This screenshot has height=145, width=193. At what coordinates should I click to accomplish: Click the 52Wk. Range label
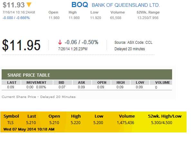pyautogui.click(x=148, y=12)
